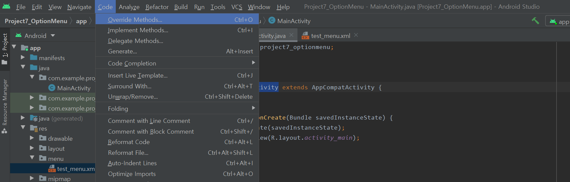Screen dimensions: 570x182
Task: Choose Surround With menu entry
Action: pyautogui.click(x=177, y=86)
